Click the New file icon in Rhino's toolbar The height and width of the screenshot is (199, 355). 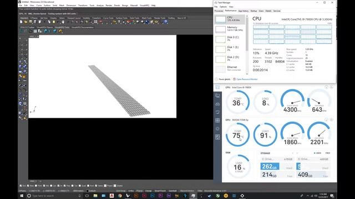(x=21, y=22)
